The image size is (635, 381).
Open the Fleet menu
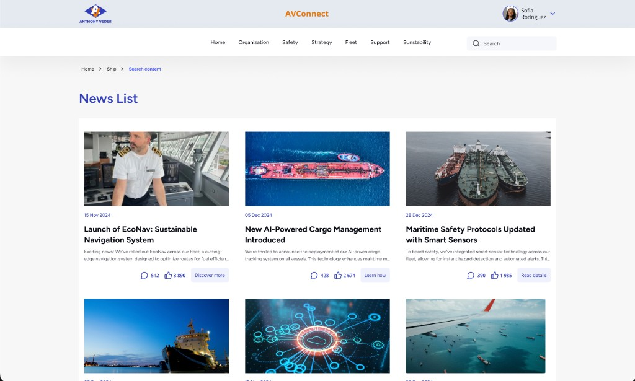(351, 42)
